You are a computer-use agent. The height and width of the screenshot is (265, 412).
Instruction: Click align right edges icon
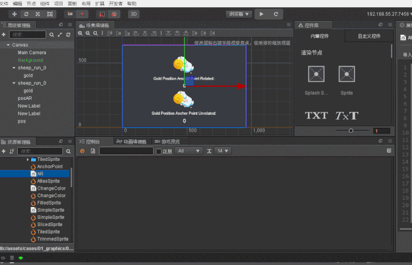pyautogui.click(x=154, y=33)
